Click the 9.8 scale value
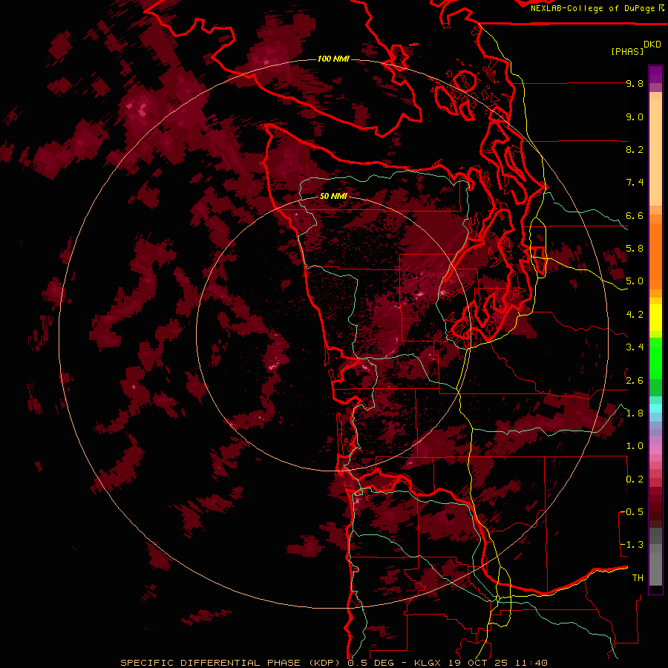The image size is (668, 668). pyautogui.click(x=635, y=83)
